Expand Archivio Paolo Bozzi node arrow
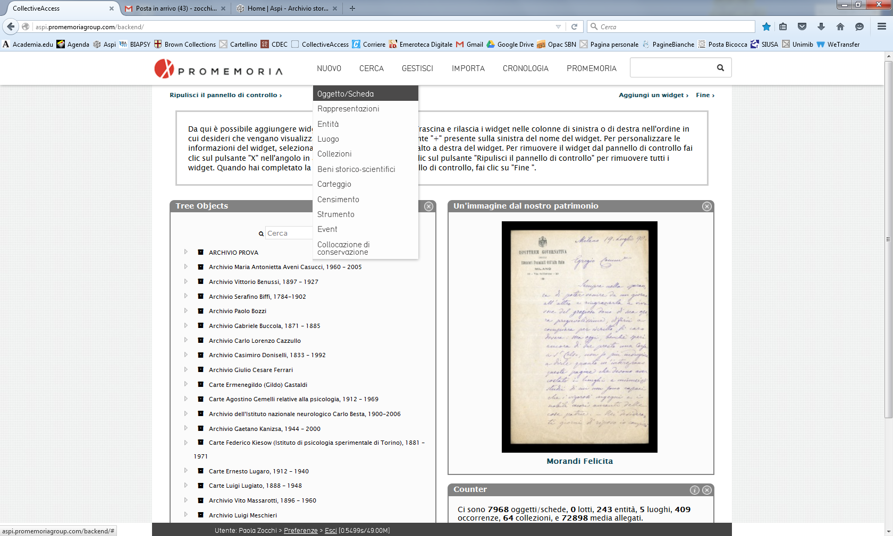Image resolution: width=893 pixels, height=536 pixels. [186, 310]
